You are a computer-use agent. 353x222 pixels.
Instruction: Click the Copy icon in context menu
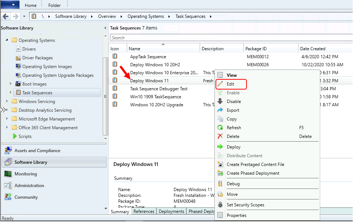coord(220,119)
